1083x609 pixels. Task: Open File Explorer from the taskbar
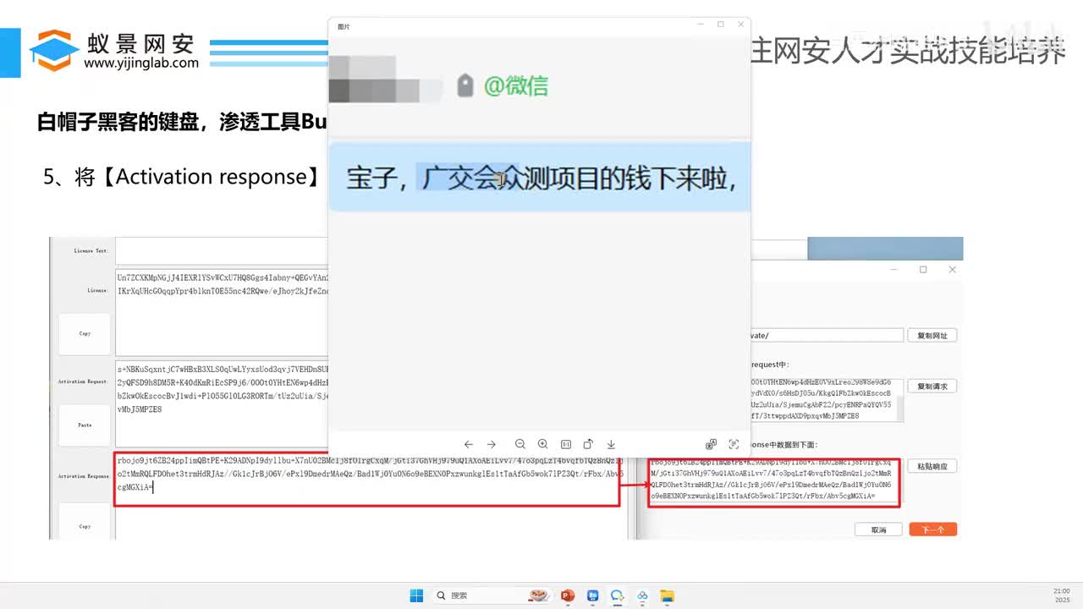[668, 595]
